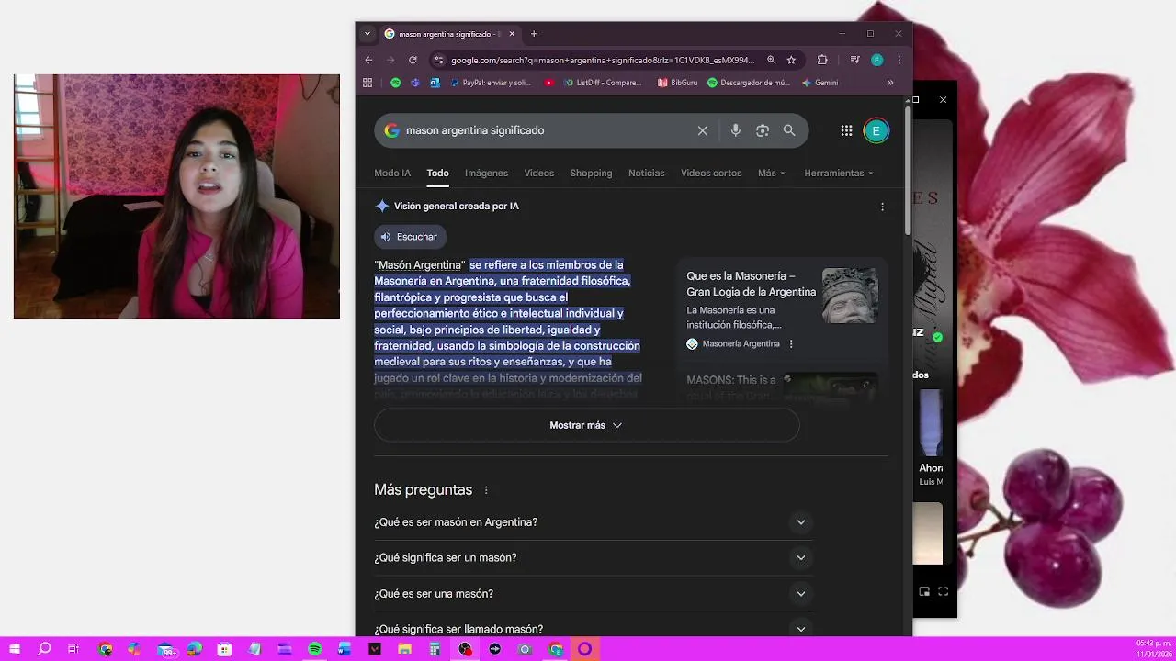Click the Chrome address bar URL
Viewport: 1176px width, 661px height.
(602, 60)
